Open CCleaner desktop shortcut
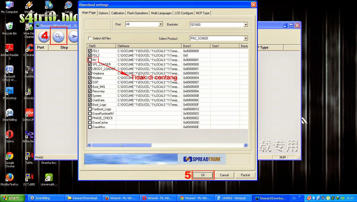 pos(29,50)
